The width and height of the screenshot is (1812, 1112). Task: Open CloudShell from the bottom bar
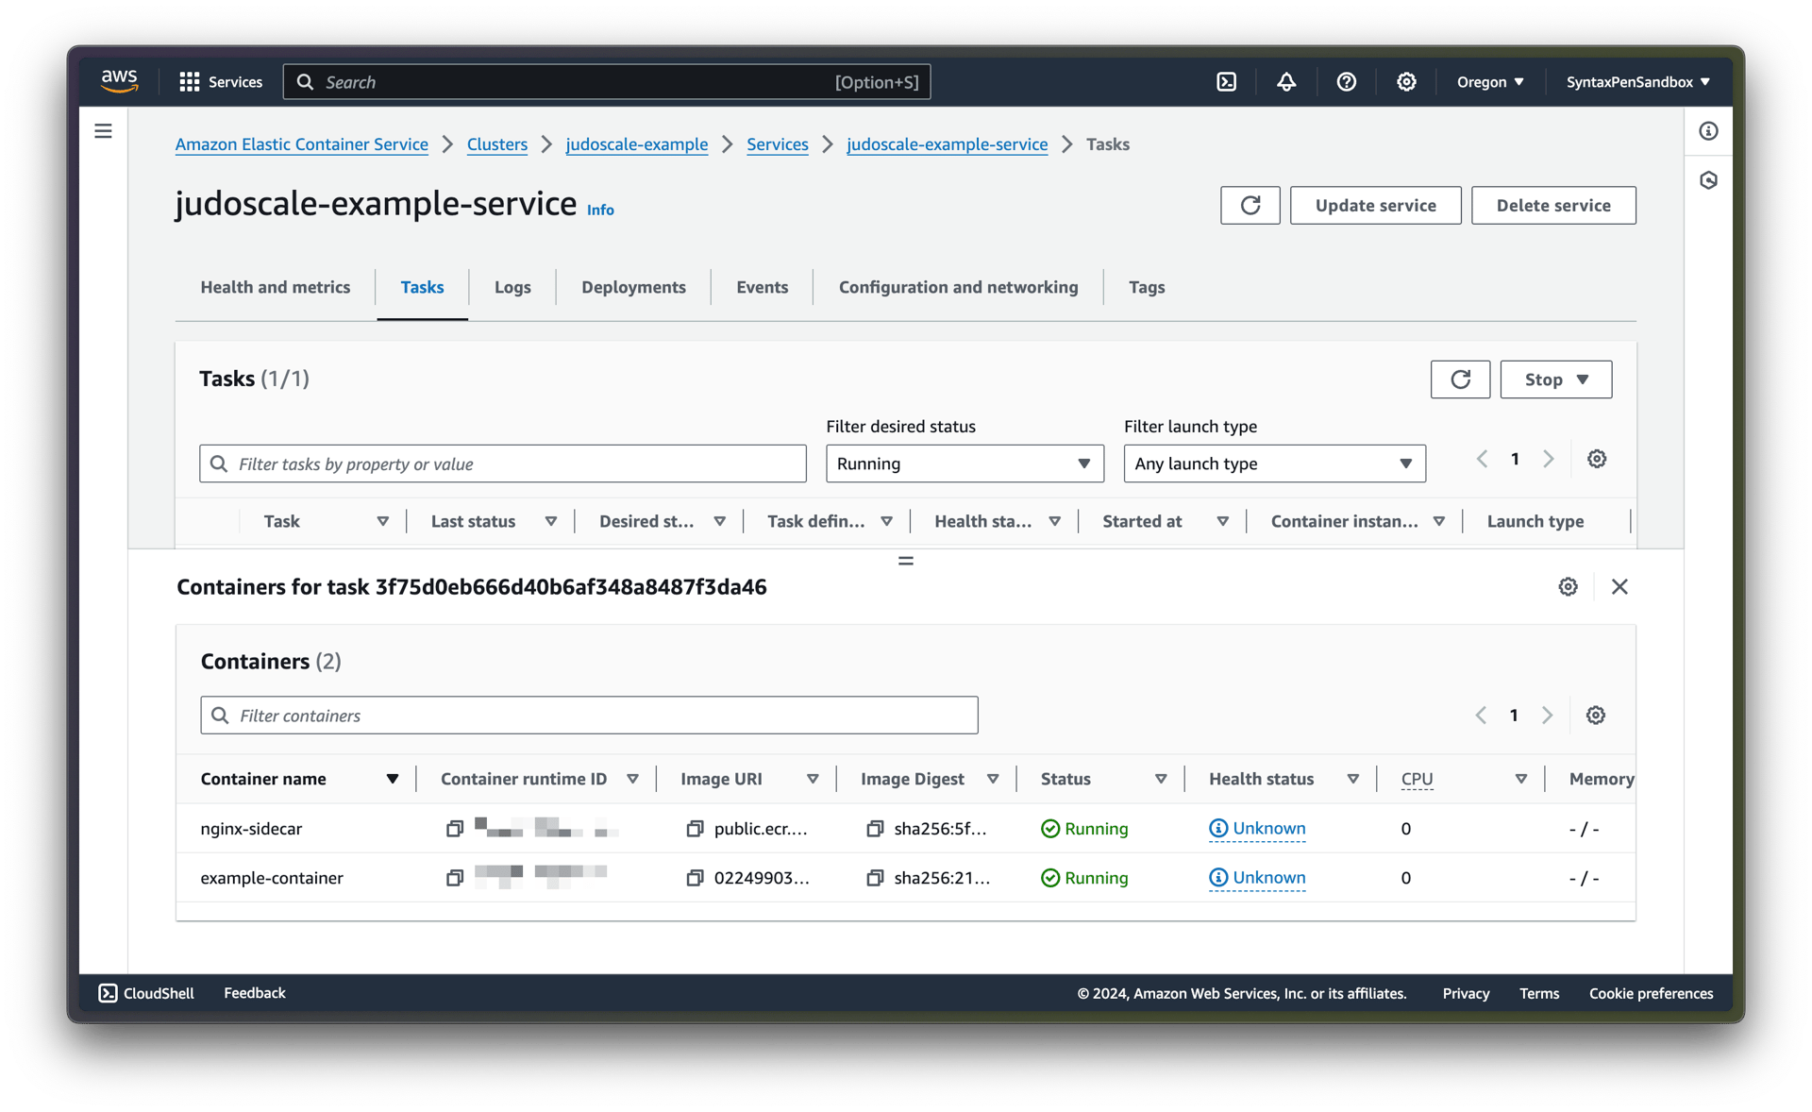click(x=145, y=992)
